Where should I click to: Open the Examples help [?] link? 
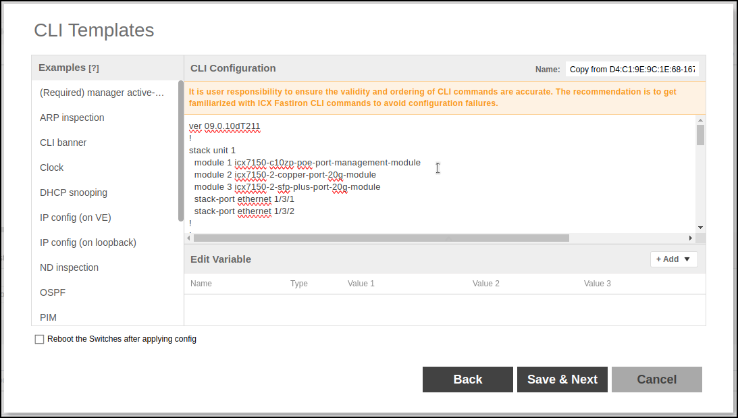tap(94, 68)
